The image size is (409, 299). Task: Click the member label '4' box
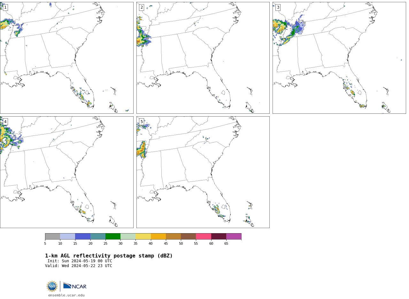click(x=5, y=122)
